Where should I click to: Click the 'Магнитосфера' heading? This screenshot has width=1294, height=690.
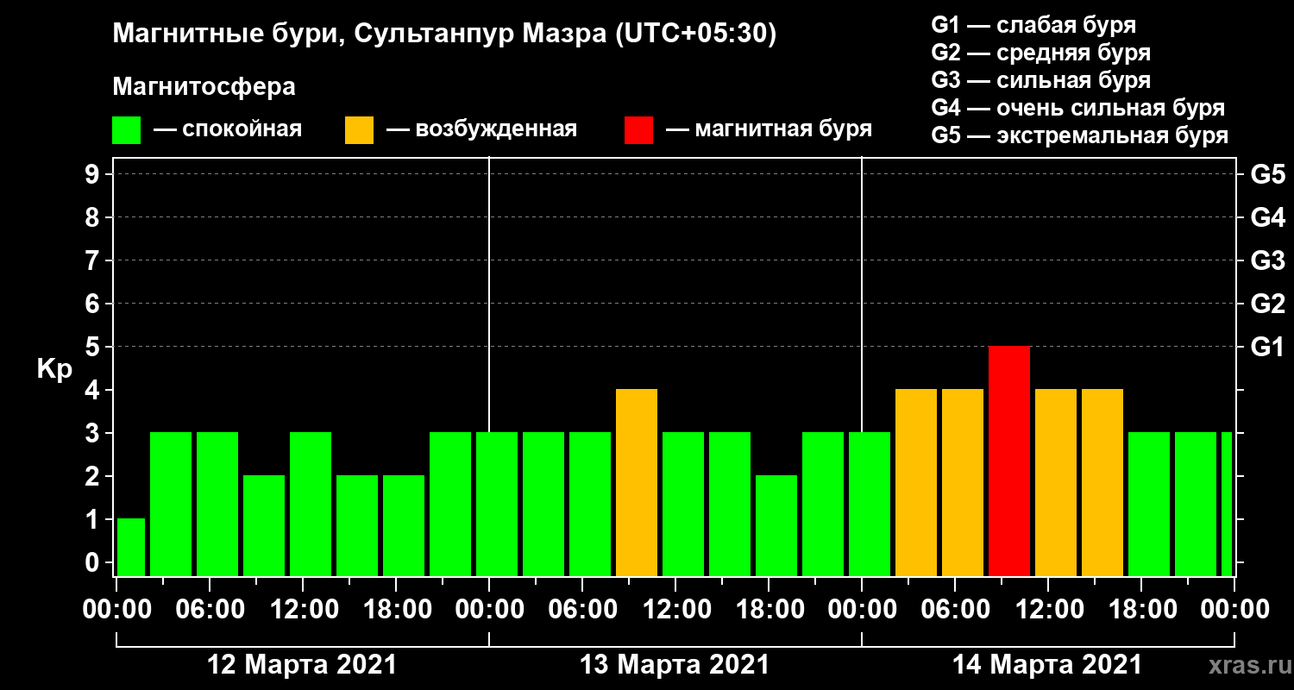point(204,87)
